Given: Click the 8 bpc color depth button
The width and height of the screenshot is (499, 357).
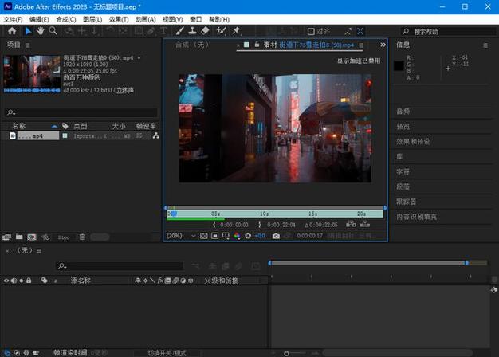Looking at the screenshot, I should pos(63,237).
